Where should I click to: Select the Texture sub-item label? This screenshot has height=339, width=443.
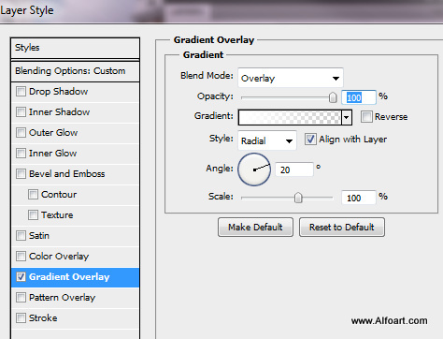point(57,215)
